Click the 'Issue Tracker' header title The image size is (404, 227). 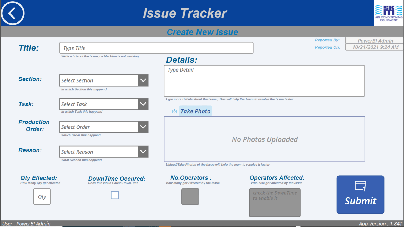tap(185, 13)
